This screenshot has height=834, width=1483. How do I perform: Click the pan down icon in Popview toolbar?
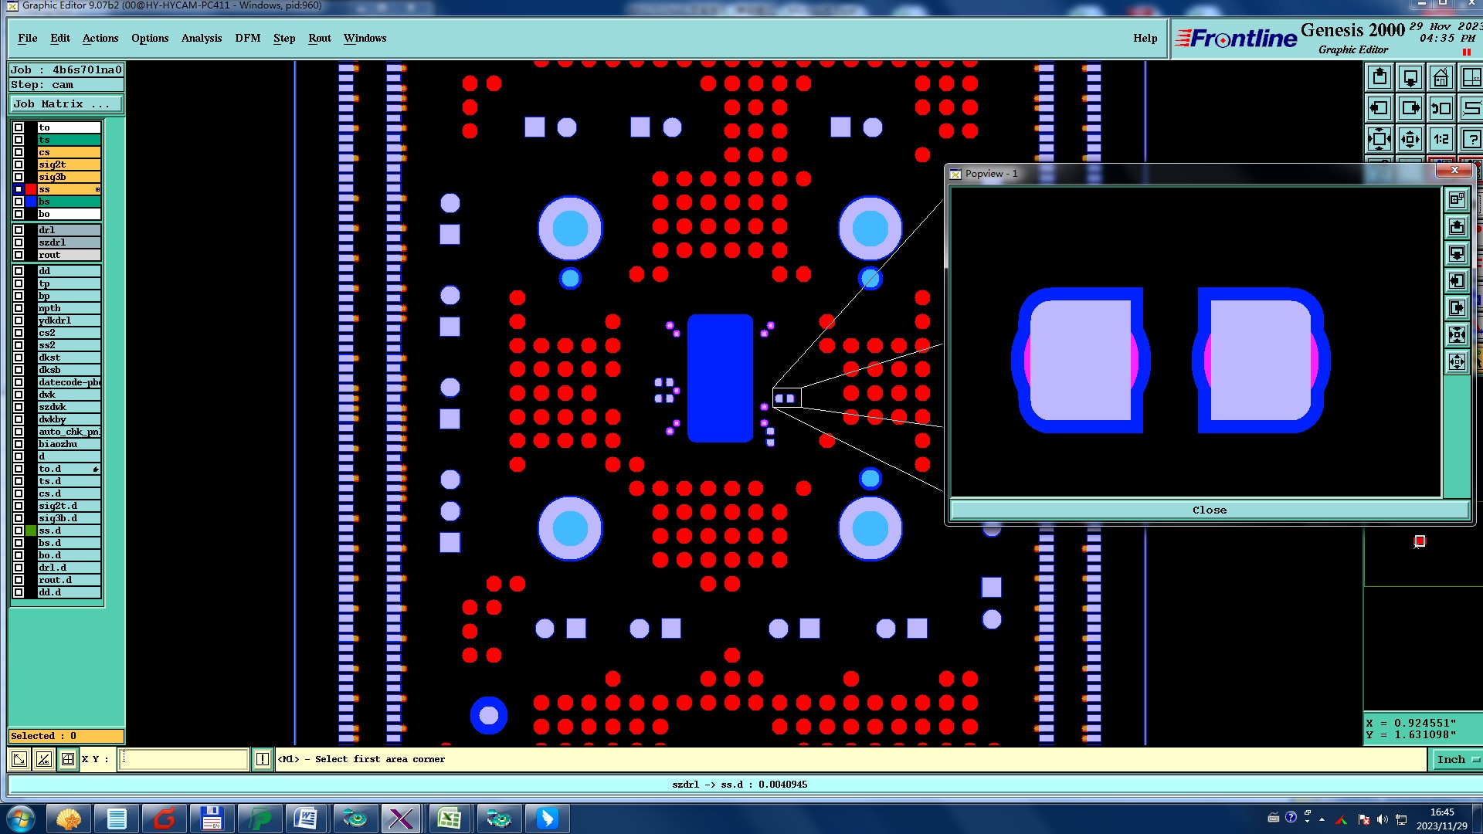[x=1457, y=253]
